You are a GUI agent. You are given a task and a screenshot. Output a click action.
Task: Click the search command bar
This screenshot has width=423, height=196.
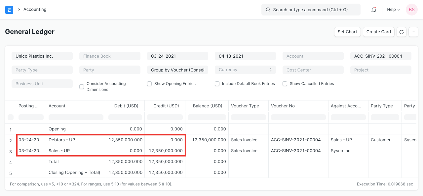pos(311,10)
